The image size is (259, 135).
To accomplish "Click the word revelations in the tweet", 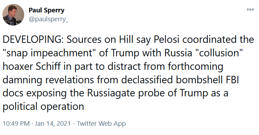I will (x=70, y=80).
